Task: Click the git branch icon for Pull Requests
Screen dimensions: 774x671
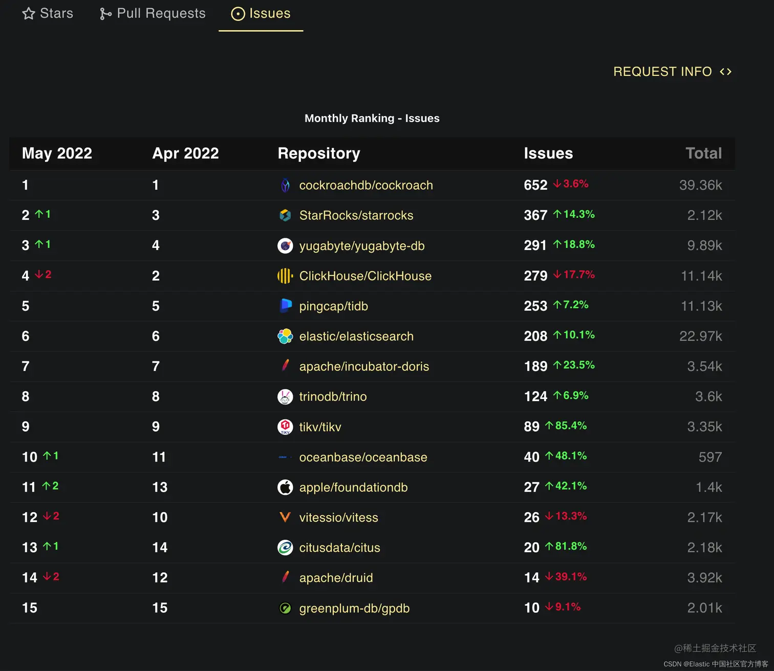Action: click(x=105, y=14)
